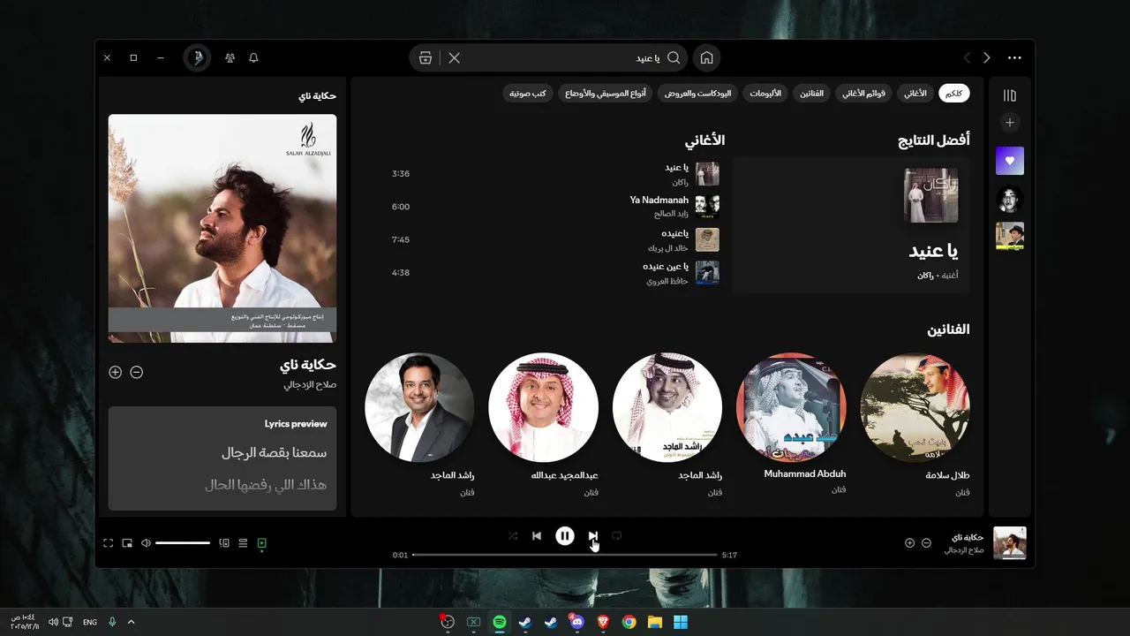The width and height of the screenshot is (1130, 636).
Task: Open the الأغاني section heading
Action: point(704,140)
